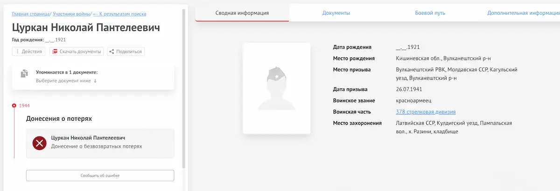560x191 pixels.
Task: Go to Главная страница breadcrumb
Action: point(31,14)
